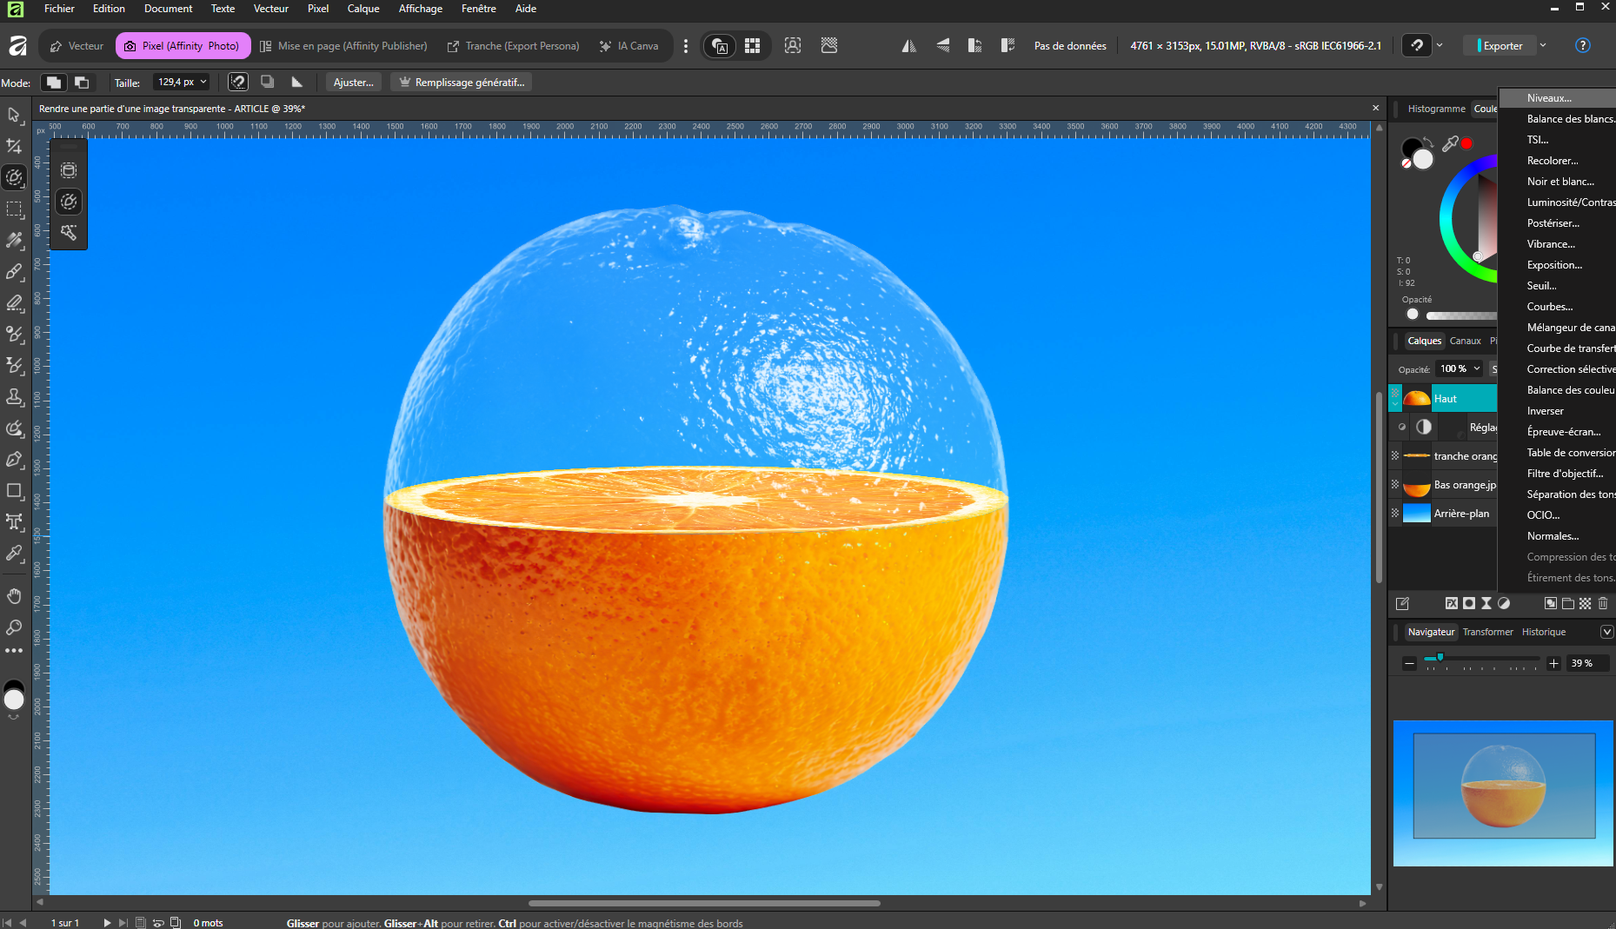This screenshot has width=1616, height=929.
Task: Activate the Pen tool
Action: point(14,459)
